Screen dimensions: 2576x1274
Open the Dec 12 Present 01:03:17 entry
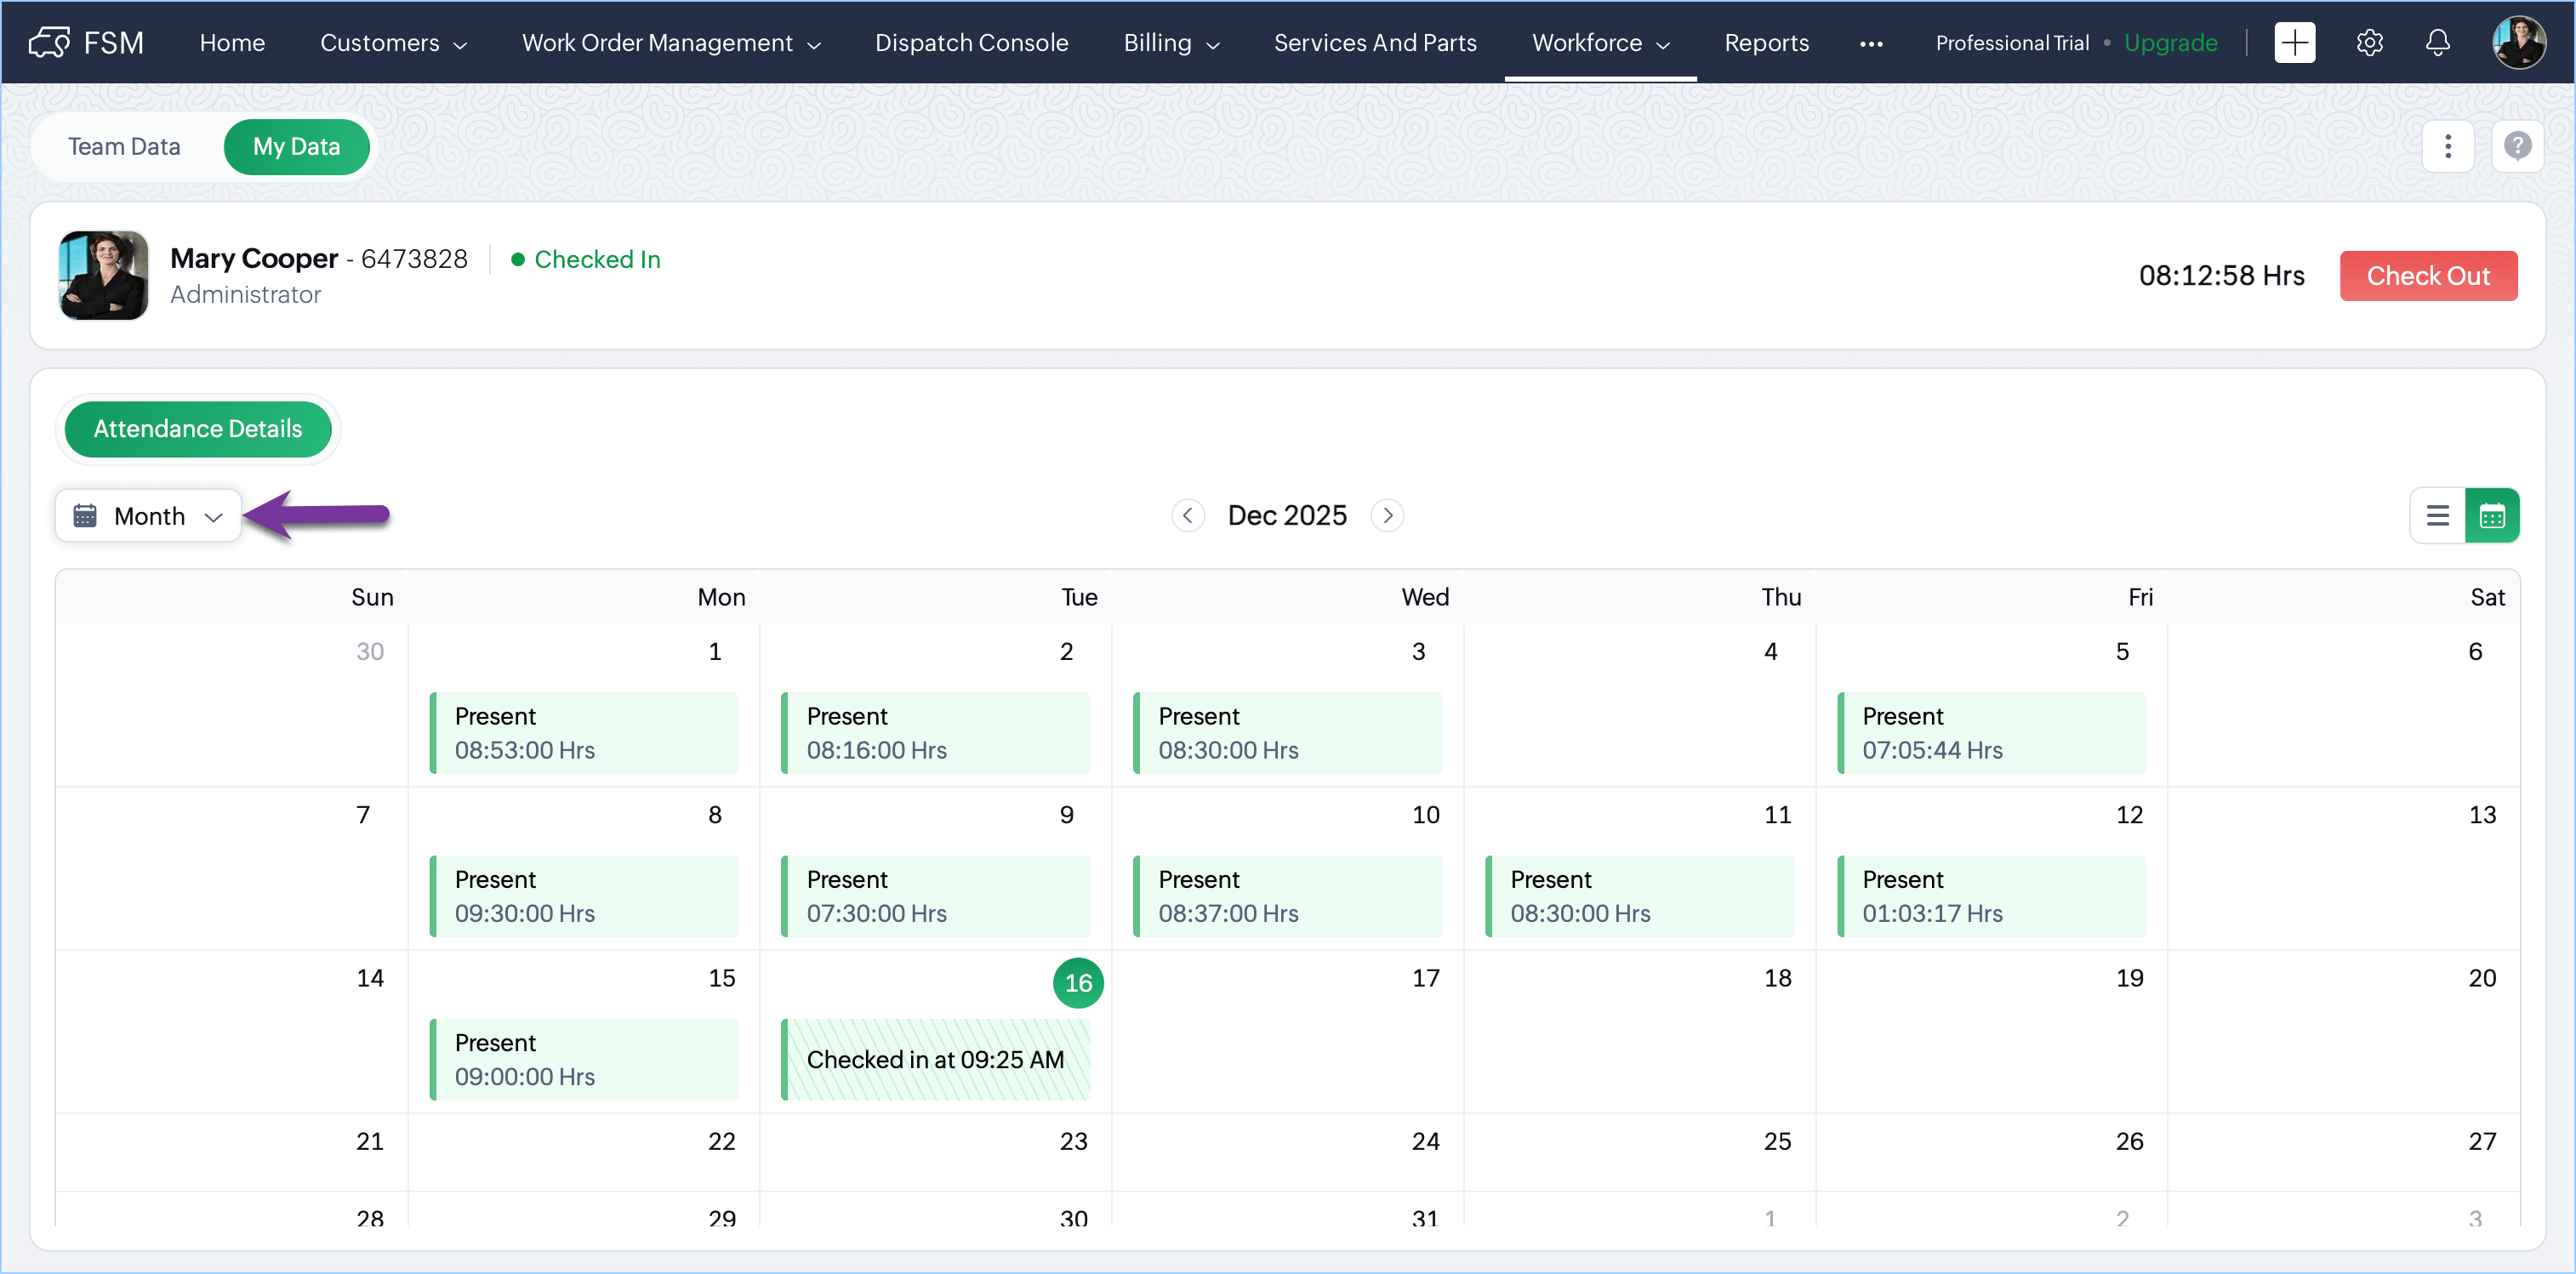tap(1990, 895)
